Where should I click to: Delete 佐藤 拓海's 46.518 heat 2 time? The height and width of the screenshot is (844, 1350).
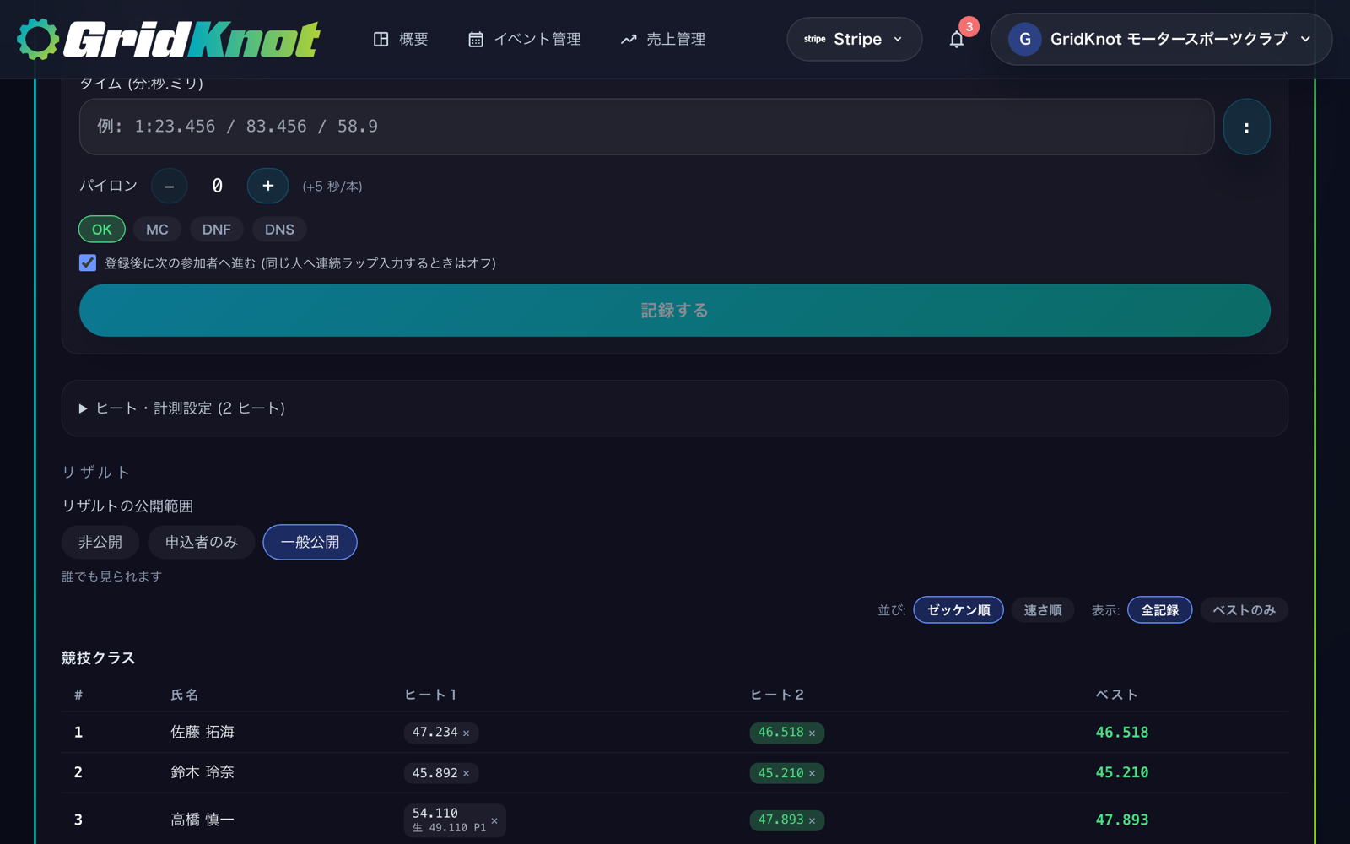(x=812, y=733)
